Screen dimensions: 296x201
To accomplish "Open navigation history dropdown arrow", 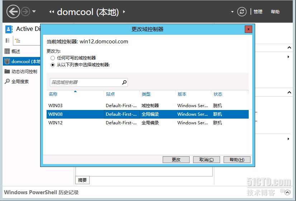I will coord(34,11).
